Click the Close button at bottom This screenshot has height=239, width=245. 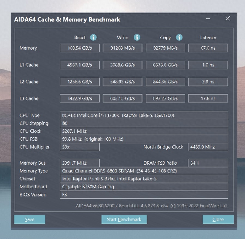218,219
